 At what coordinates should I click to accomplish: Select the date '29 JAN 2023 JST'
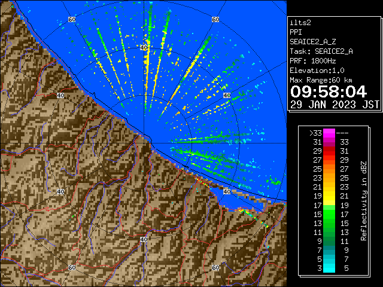(x=335, y=105)
